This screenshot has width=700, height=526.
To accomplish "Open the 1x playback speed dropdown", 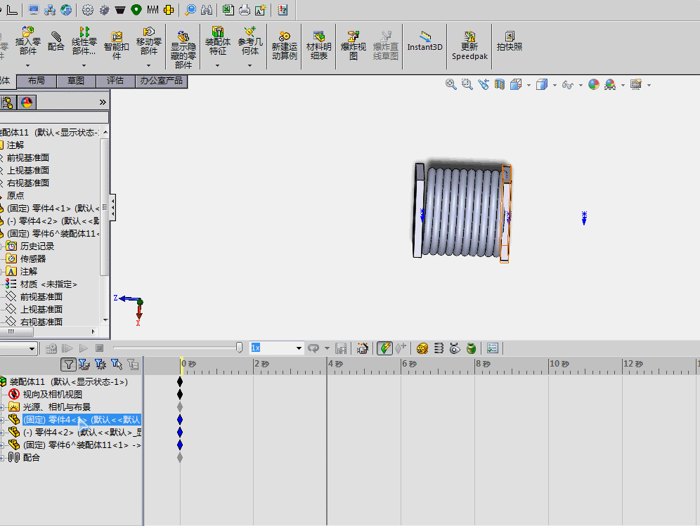I will (x=299, y=348).
